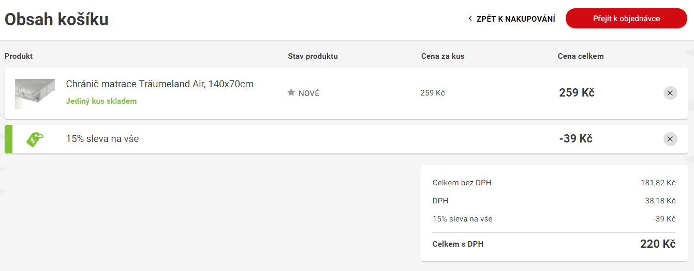This screenshot has width=694, height=271.
Task: Click the back chevron before ZPĚT K NAKUPOVÁNÍ
Action: [470, 19]
